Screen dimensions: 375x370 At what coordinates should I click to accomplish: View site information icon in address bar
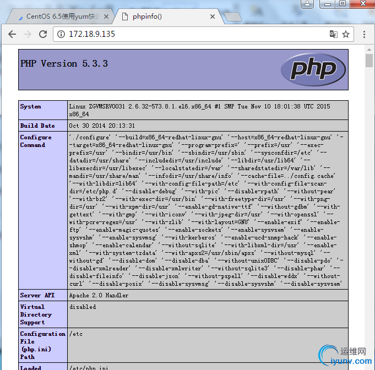(61, 34)
